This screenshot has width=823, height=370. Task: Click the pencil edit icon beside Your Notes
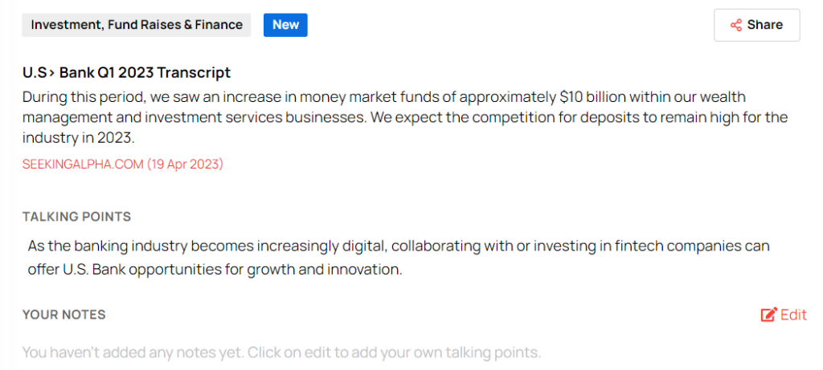(768, 315)
